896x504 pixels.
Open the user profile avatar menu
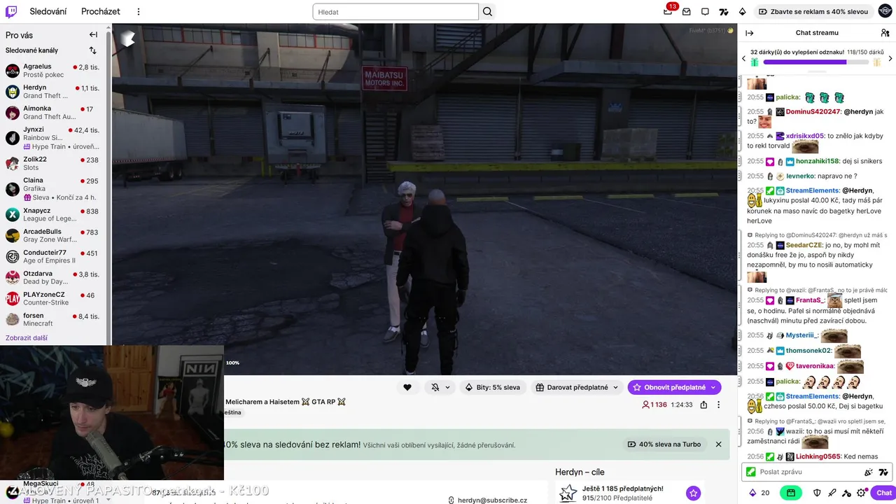click(885, 11)
